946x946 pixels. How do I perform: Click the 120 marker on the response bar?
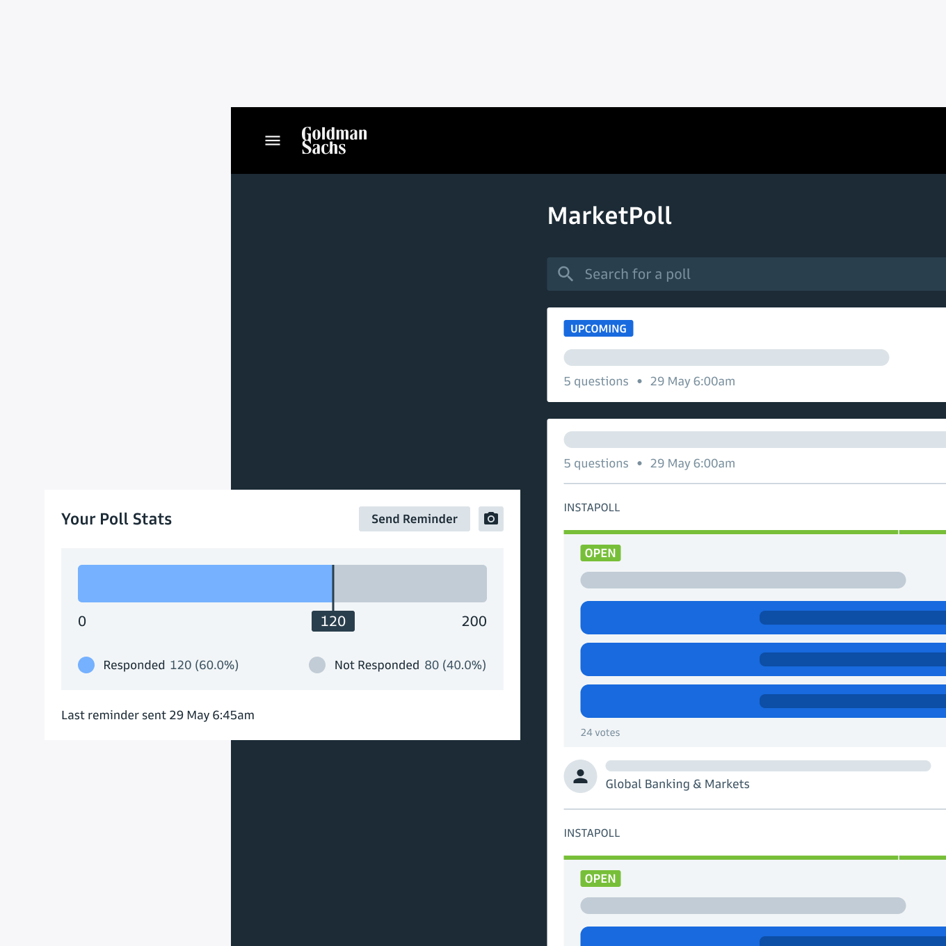pos(333,621)
